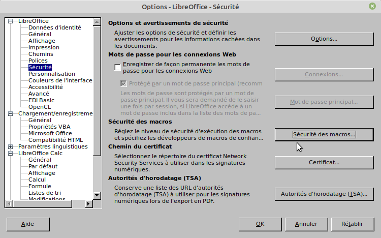Click the tree scroll-up arrow
The height and width of the screenshot is (238, 381).
click(x=97, y=22)
